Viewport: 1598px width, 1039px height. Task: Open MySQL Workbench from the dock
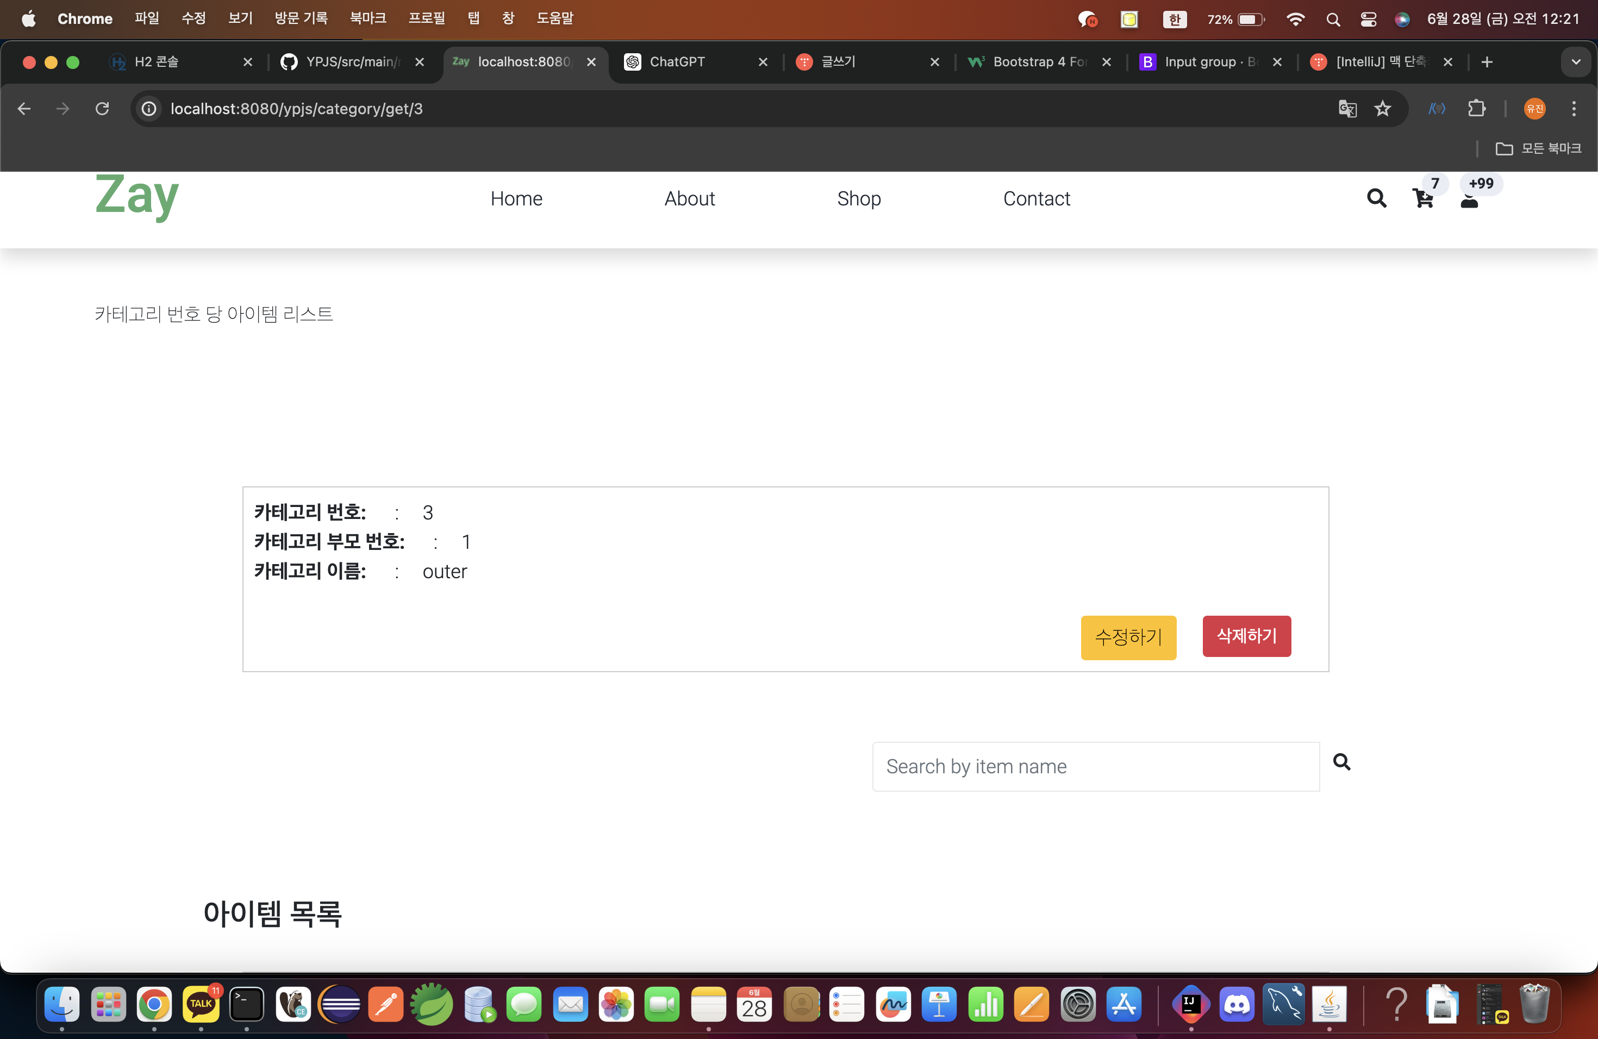point(1283,1004)
